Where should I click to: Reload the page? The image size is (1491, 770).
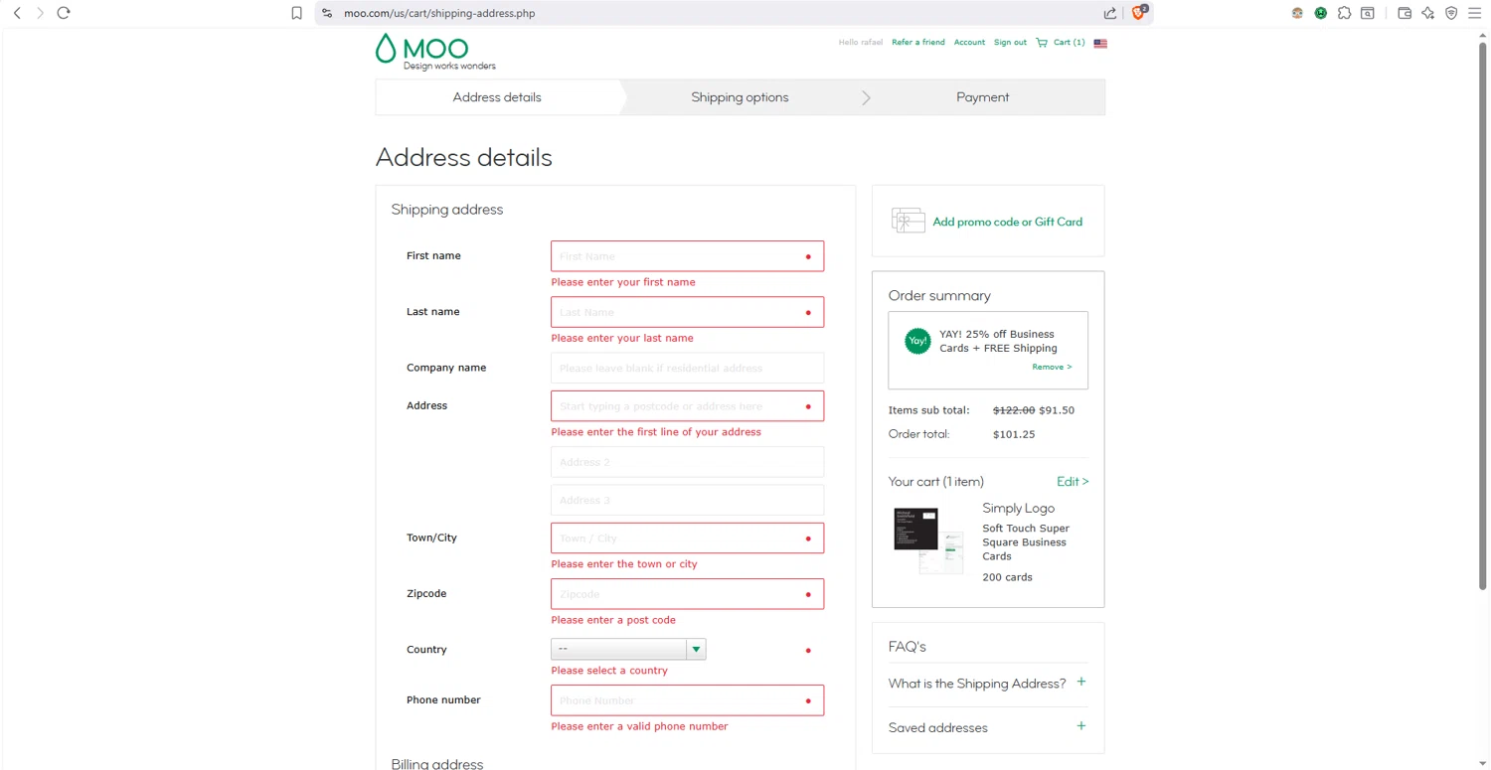point(64,13)
